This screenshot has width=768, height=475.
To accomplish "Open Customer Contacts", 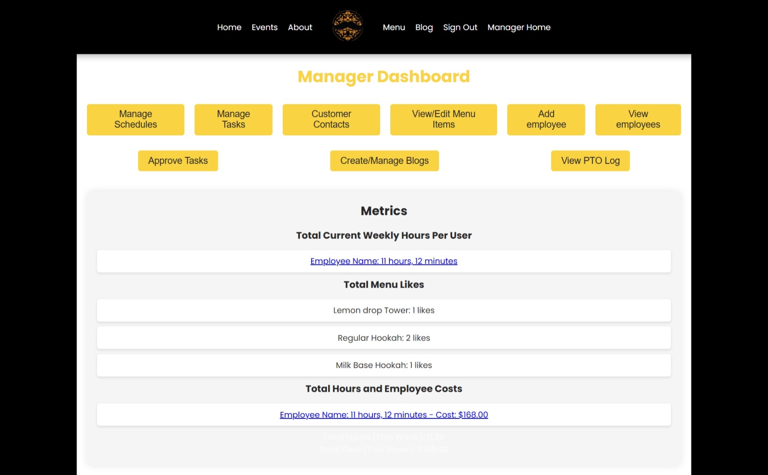I will point(331,119).
